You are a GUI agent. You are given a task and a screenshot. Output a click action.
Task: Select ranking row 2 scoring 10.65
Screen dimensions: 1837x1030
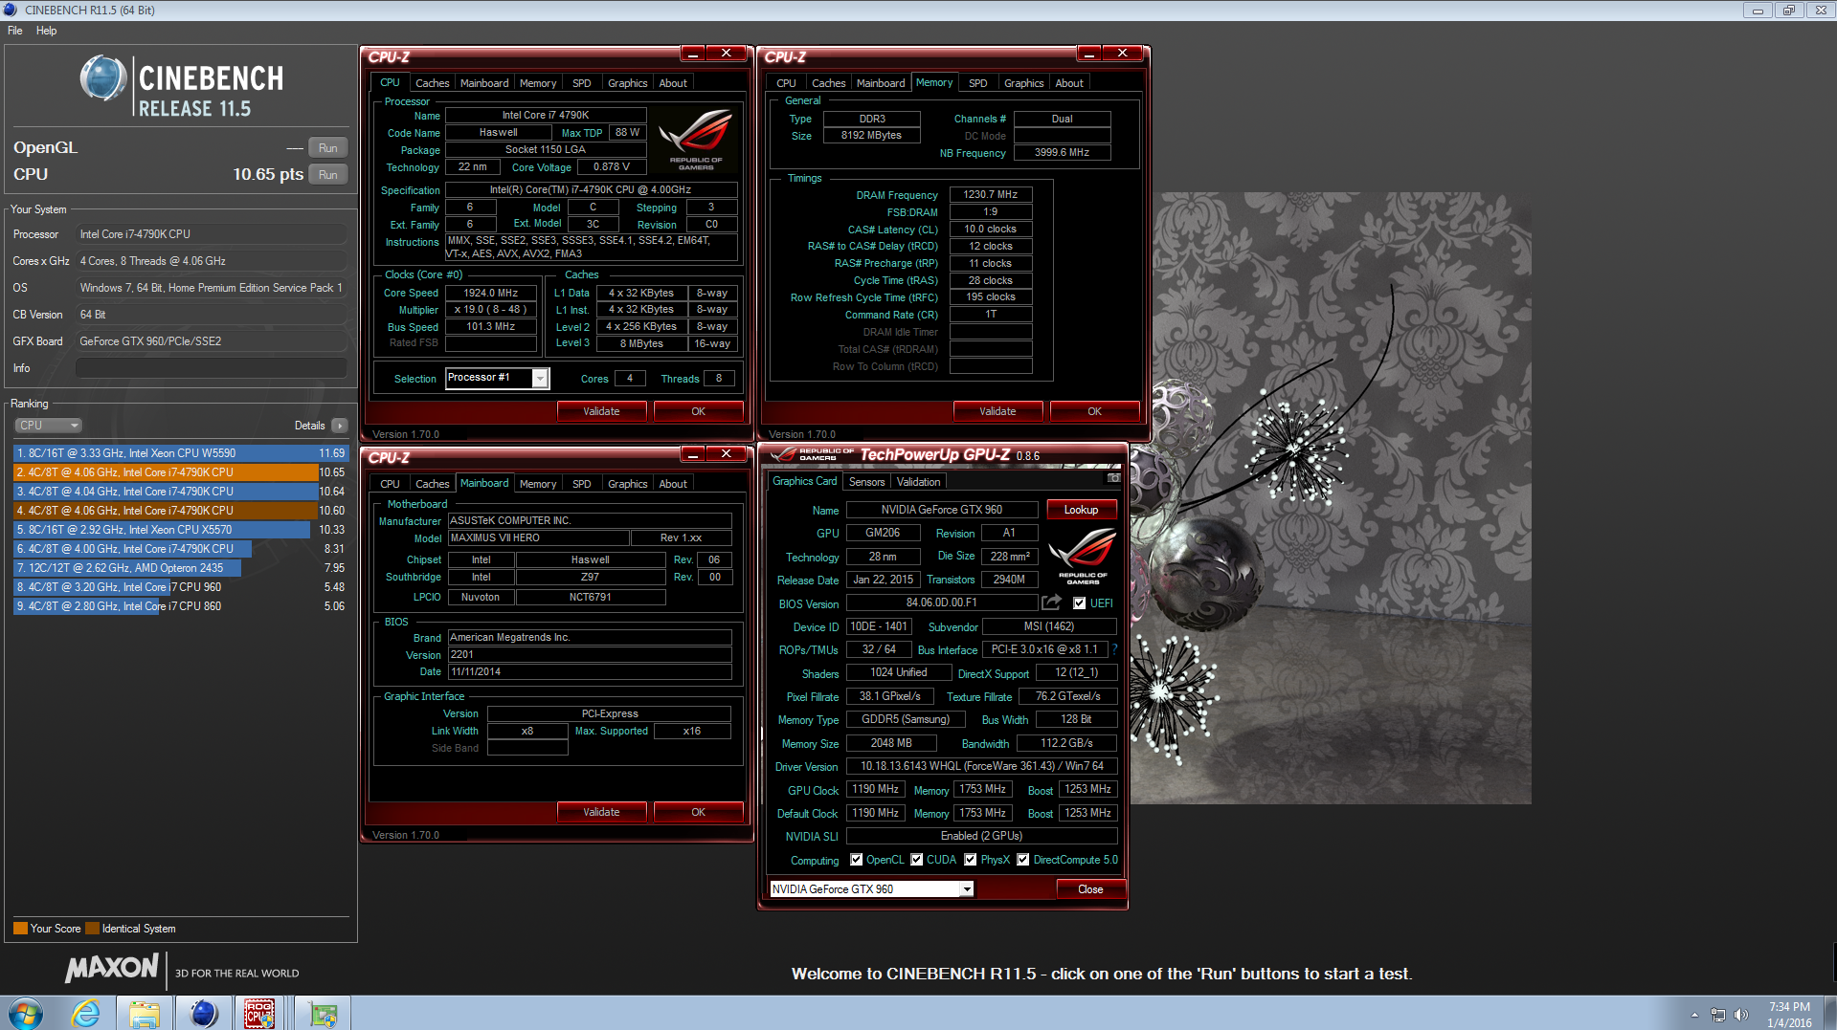coord(181,472)
